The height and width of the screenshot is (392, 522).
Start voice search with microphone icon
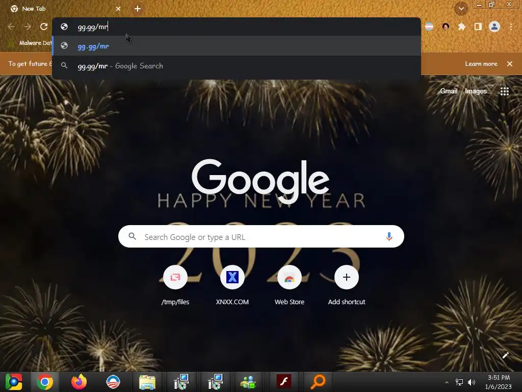[x=389, y=236]
